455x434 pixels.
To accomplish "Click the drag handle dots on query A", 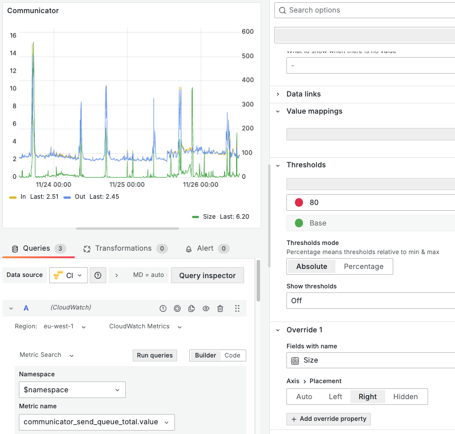I will tap(237, 308).
